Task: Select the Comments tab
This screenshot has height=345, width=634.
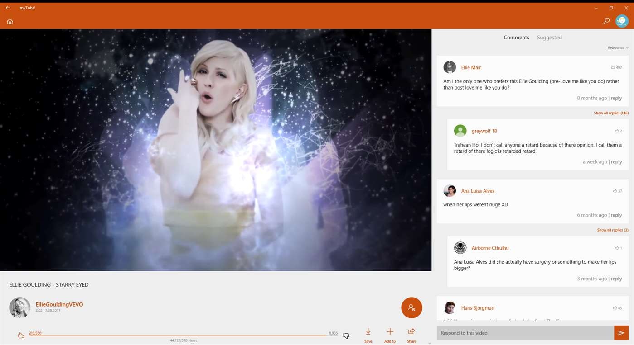Action: pos(516,37)
